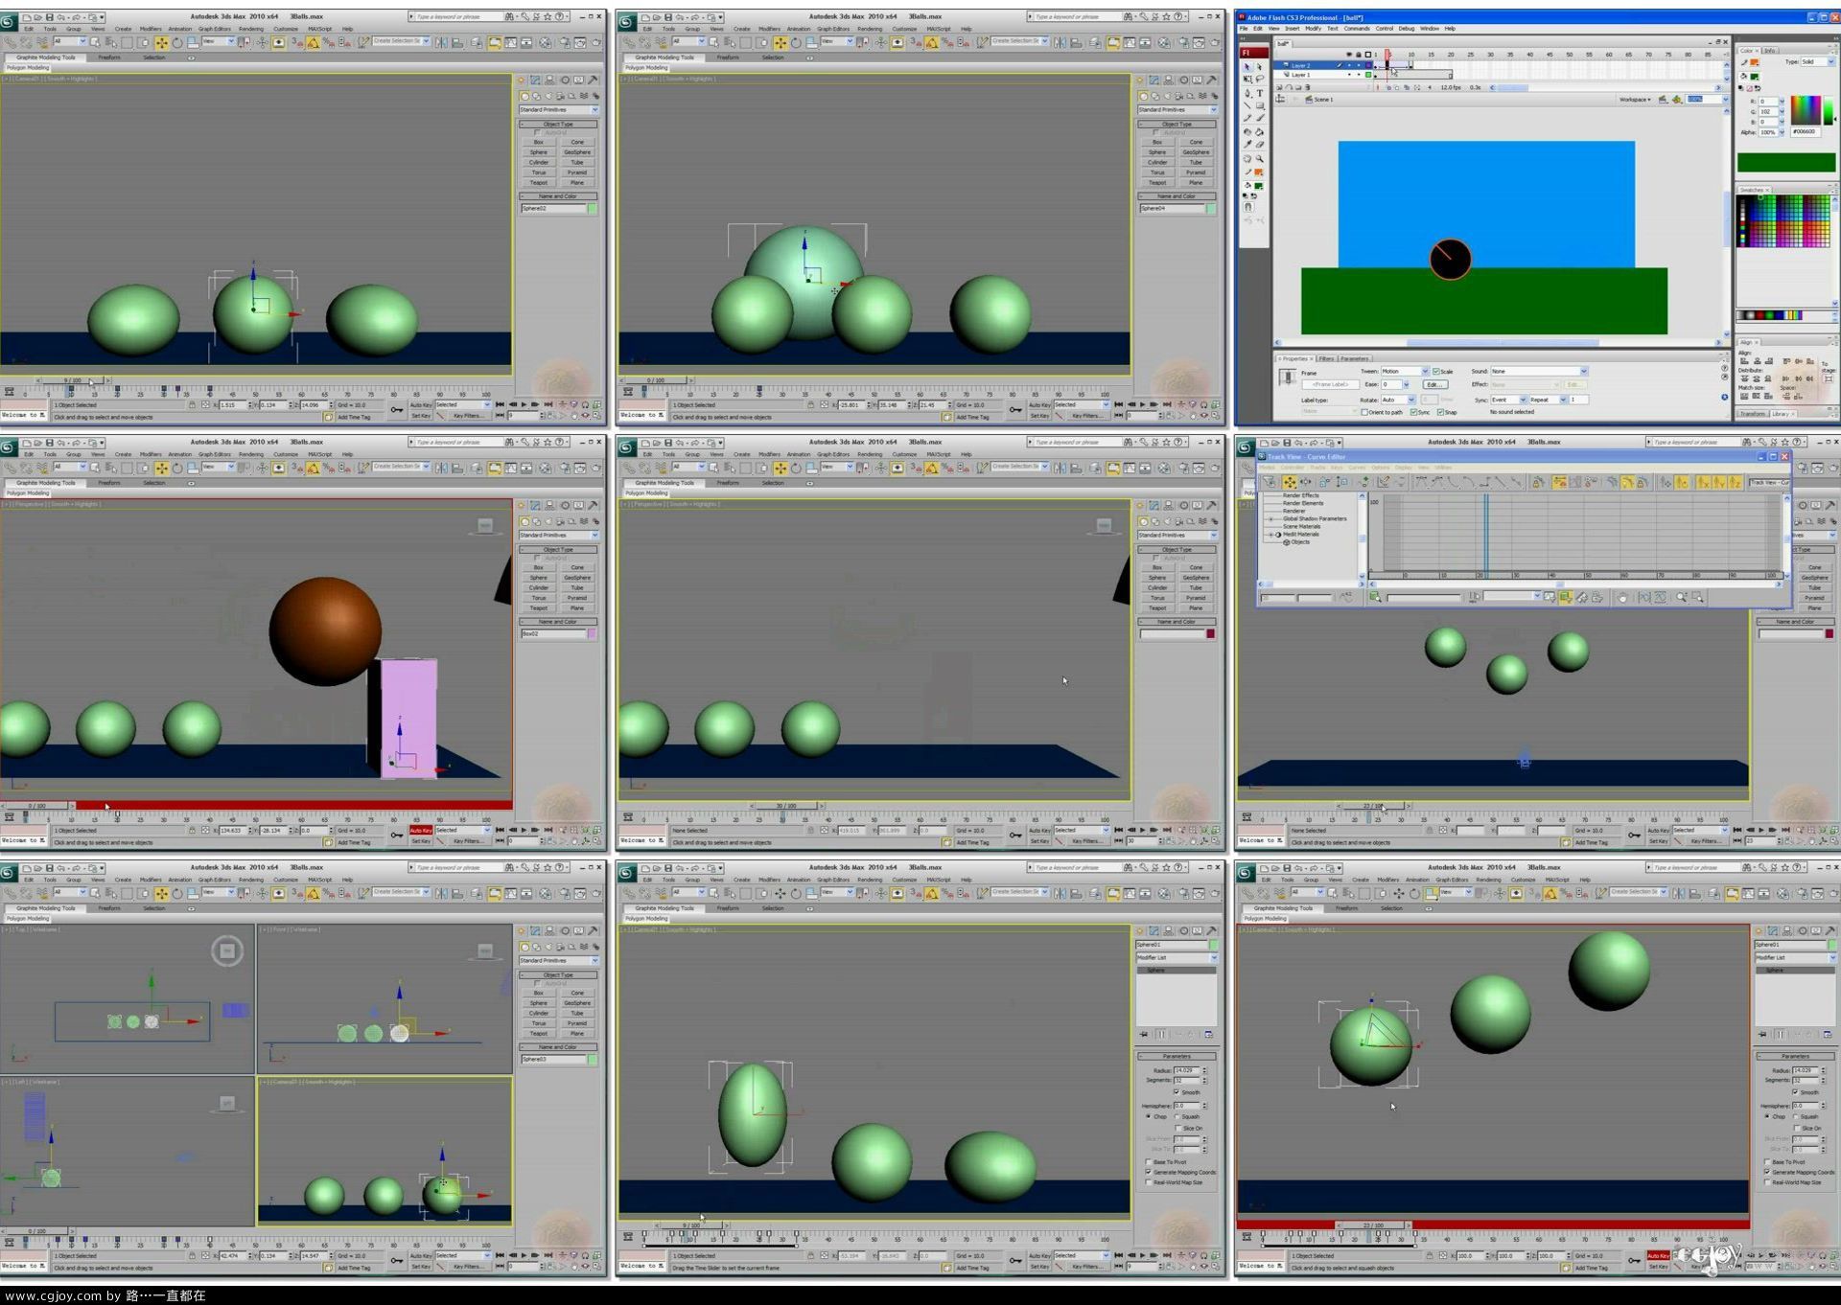Click Insert Layer icon under Flash layers
Screen dimensions: 1841x1305
(1279, 87)
